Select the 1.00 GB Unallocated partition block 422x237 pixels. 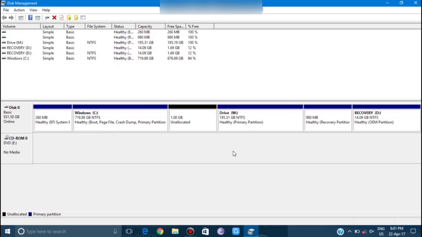pos(193,118)
